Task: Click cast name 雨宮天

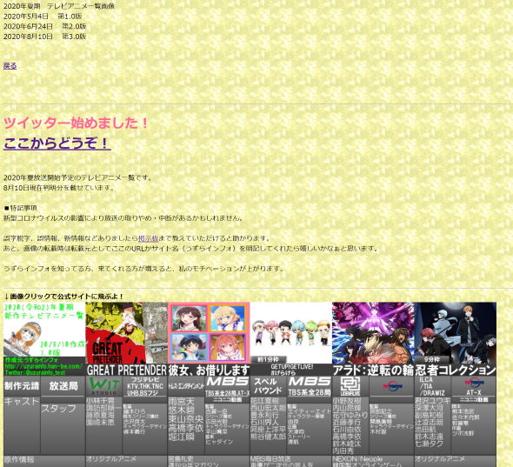Action: (181, 402)
